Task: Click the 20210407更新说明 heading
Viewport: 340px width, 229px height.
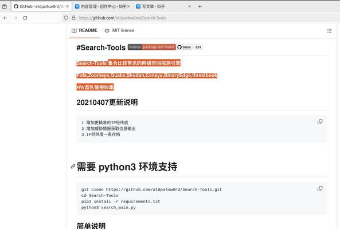Action: (107, 102)
